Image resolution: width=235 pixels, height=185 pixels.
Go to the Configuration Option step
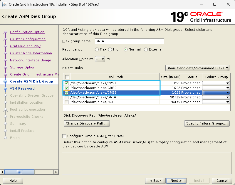[27, 32]
